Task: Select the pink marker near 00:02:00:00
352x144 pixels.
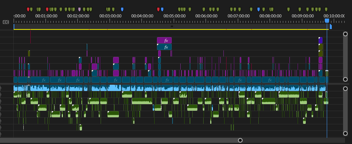Action: click(79, 9)
